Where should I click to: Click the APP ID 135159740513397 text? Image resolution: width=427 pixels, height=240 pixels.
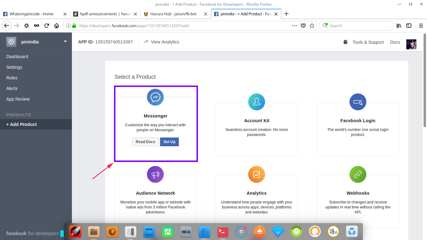tap(105, 42)
